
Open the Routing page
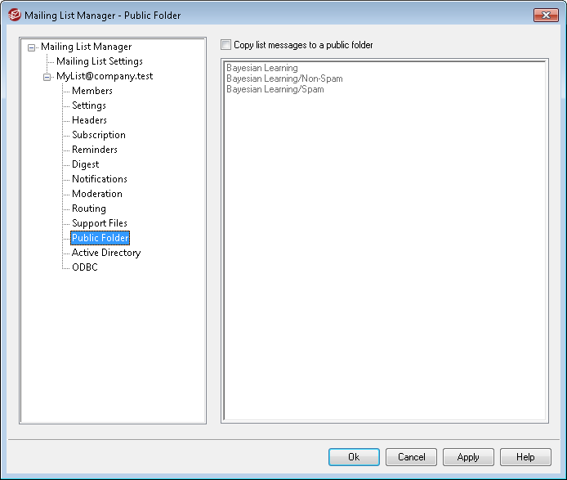88,209
